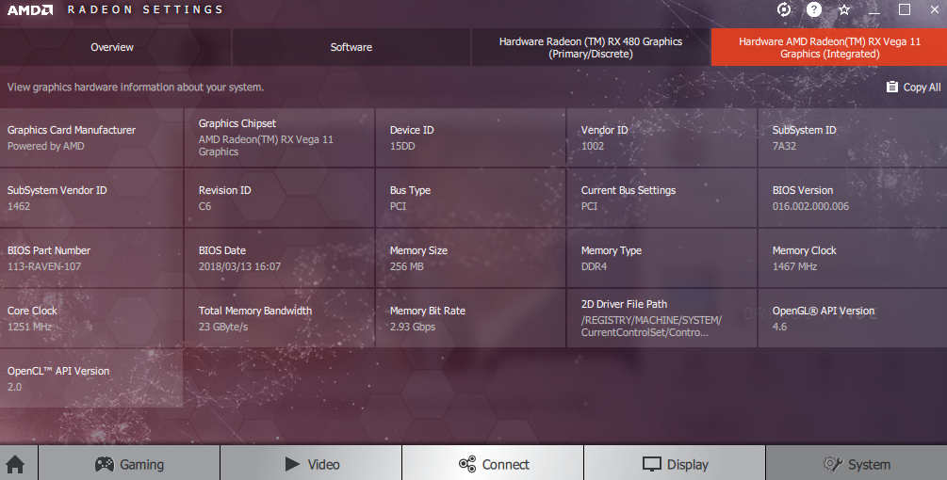Click the Graphics Chipset tile
Viewport: 947px width, 480px height.
[x=279, y=137]
